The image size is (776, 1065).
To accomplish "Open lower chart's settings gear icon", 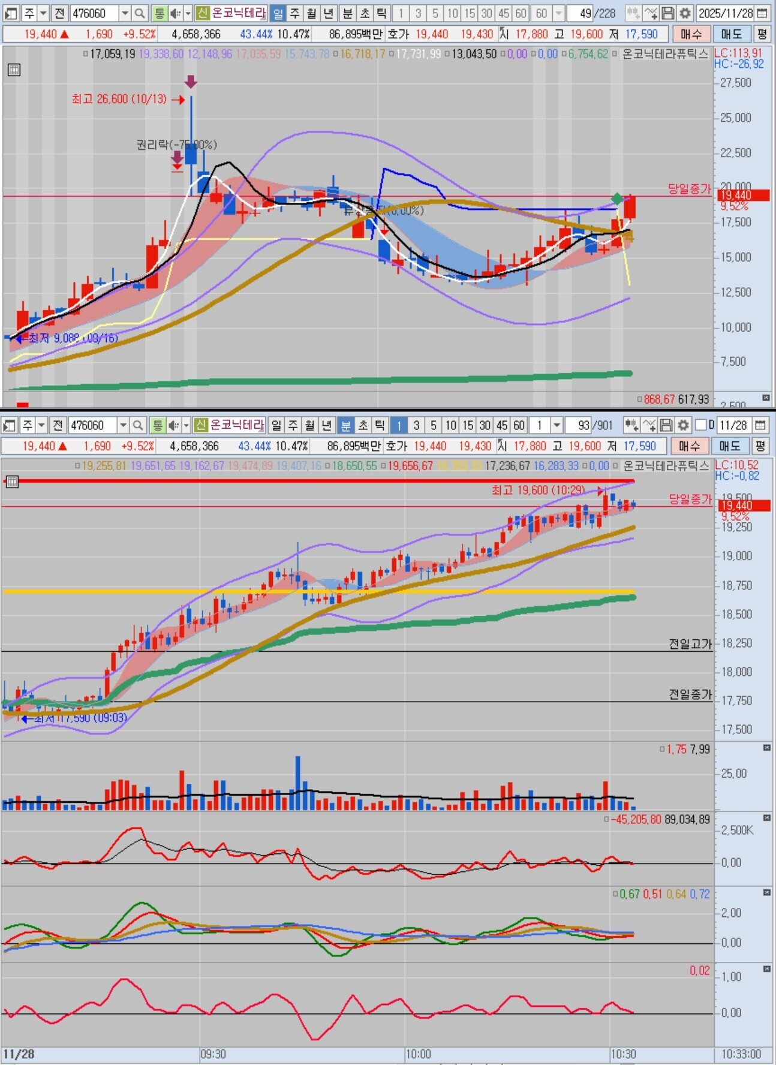I will 683,425.
